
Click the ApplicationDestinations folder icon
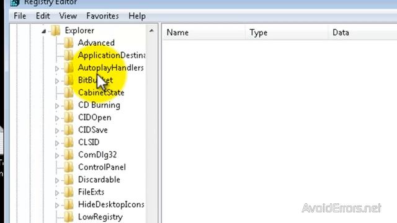69,55
